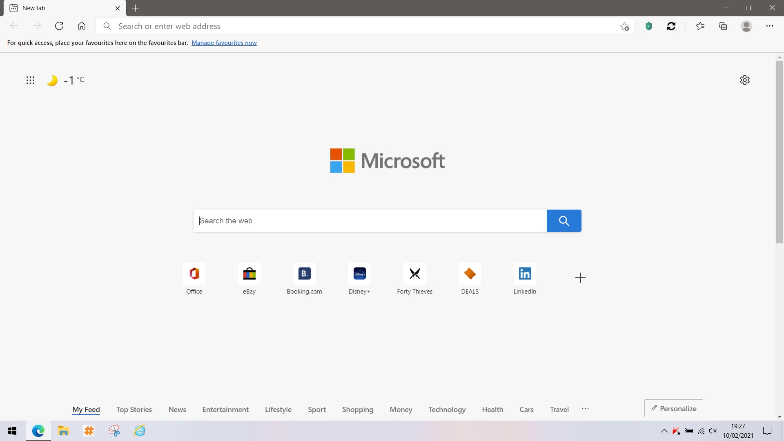Click the Manage favourites now link
This screenshot has height=441, width=784.
pos(224,43)
